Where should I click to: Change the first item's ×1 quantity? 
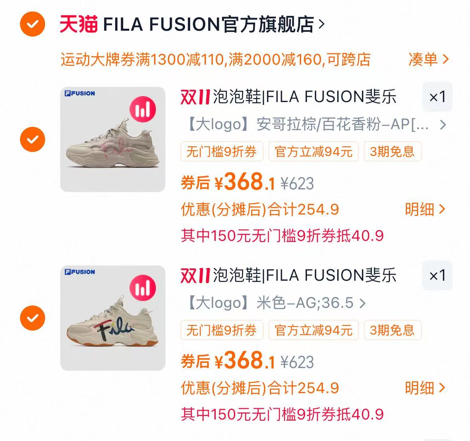(437, 97)
